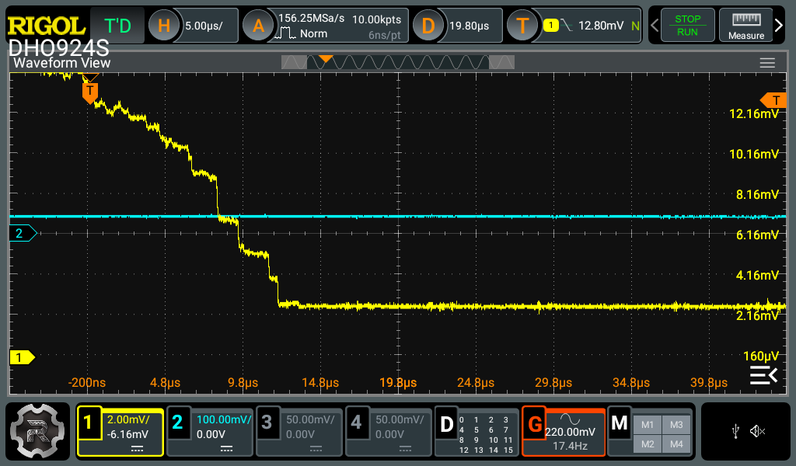Click the USB status icon
The image size is (796, 466).
click(x=736, y=431)
